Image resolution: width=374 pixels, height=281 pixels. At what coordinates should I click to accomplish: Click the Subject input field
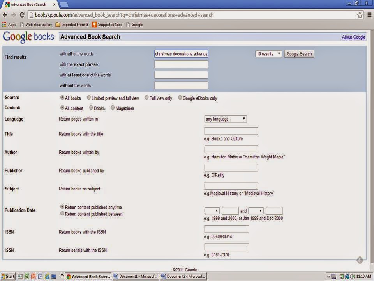pyautogui.click(x=231, y=186)
